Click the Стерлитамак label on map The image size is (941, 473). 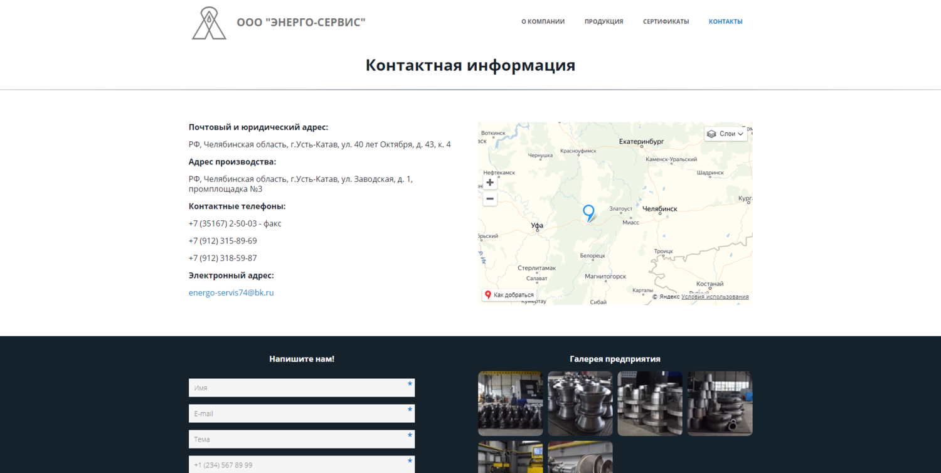[x=536, y=268]
